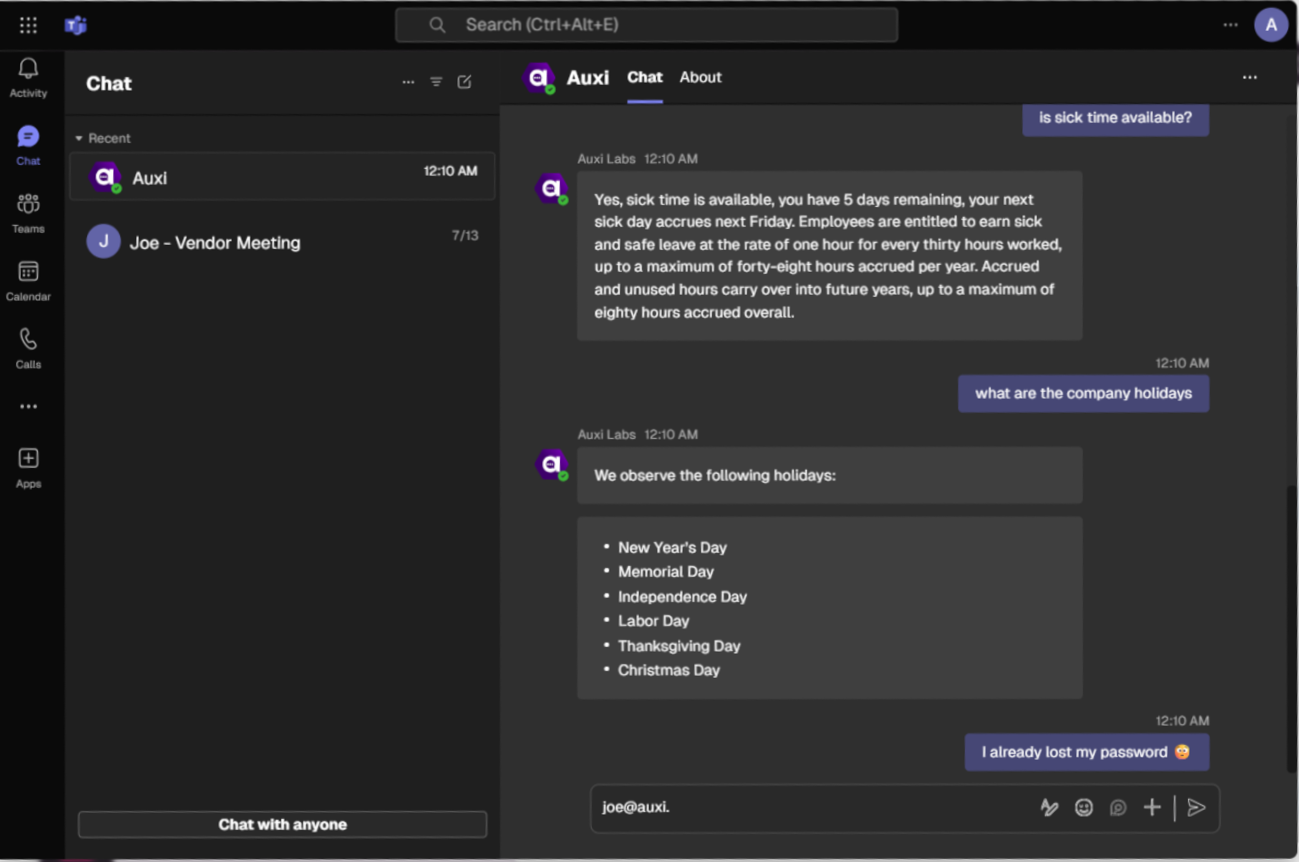
Task: Open the app launcher grid icon
Action: pyautogui.click(x=28, y=25)
